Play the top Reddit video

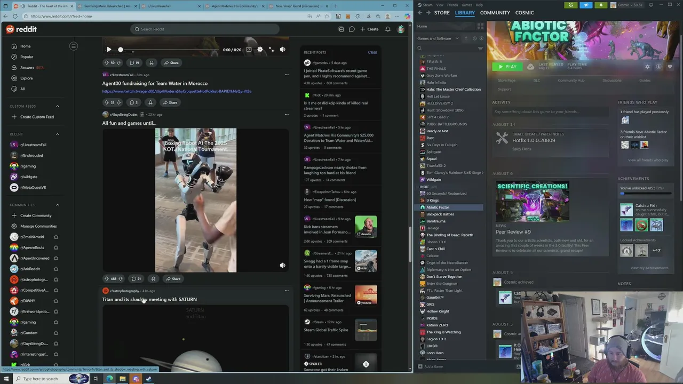click(x=109, y=50)
